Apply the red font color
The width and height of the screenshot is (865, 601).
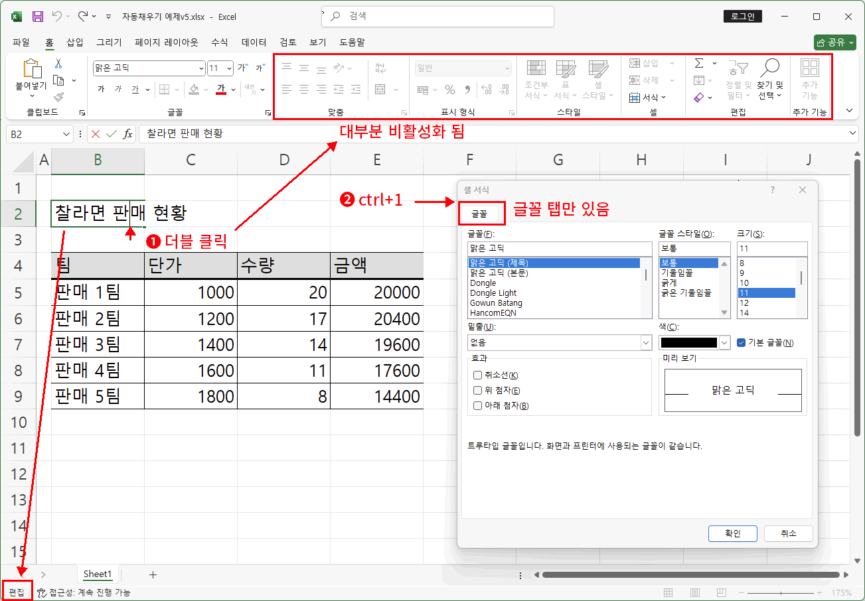[x=222, y=89]
